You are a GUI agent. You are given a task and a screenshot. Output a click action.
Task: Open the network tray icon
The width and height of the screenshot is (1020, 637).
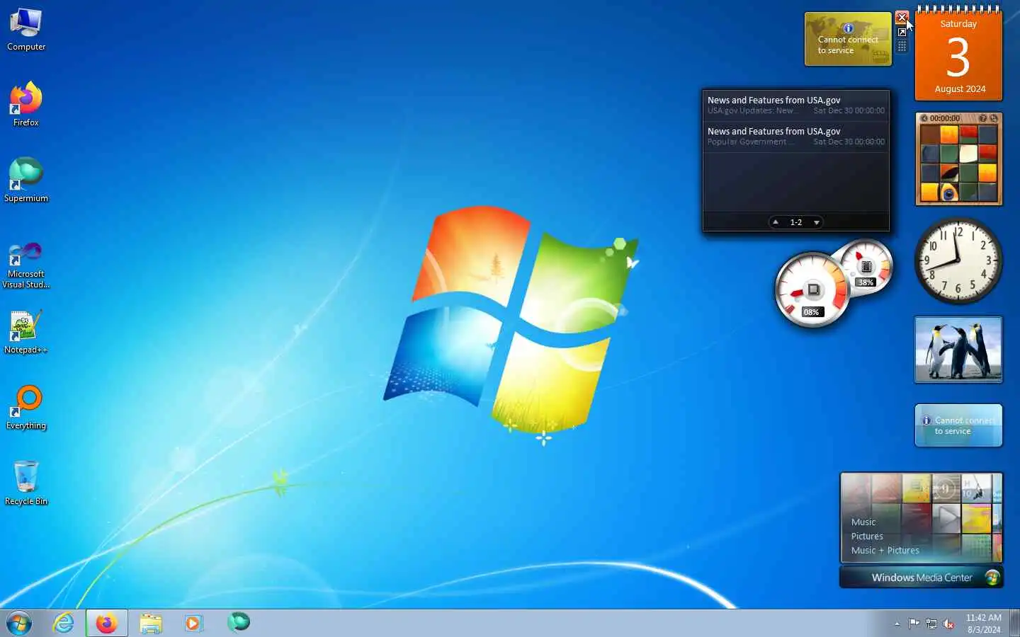(x=931, y=624)
